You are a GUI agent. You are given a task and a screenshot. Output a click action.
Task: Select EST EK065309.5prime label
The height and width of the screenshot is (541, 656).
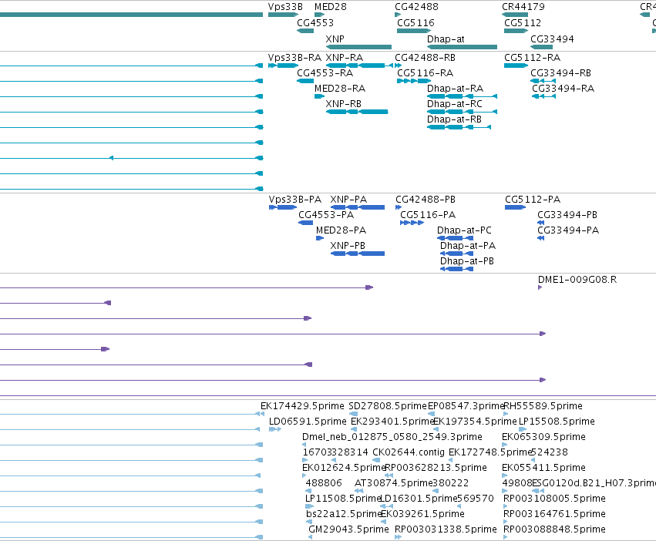(x=544, y=437)
